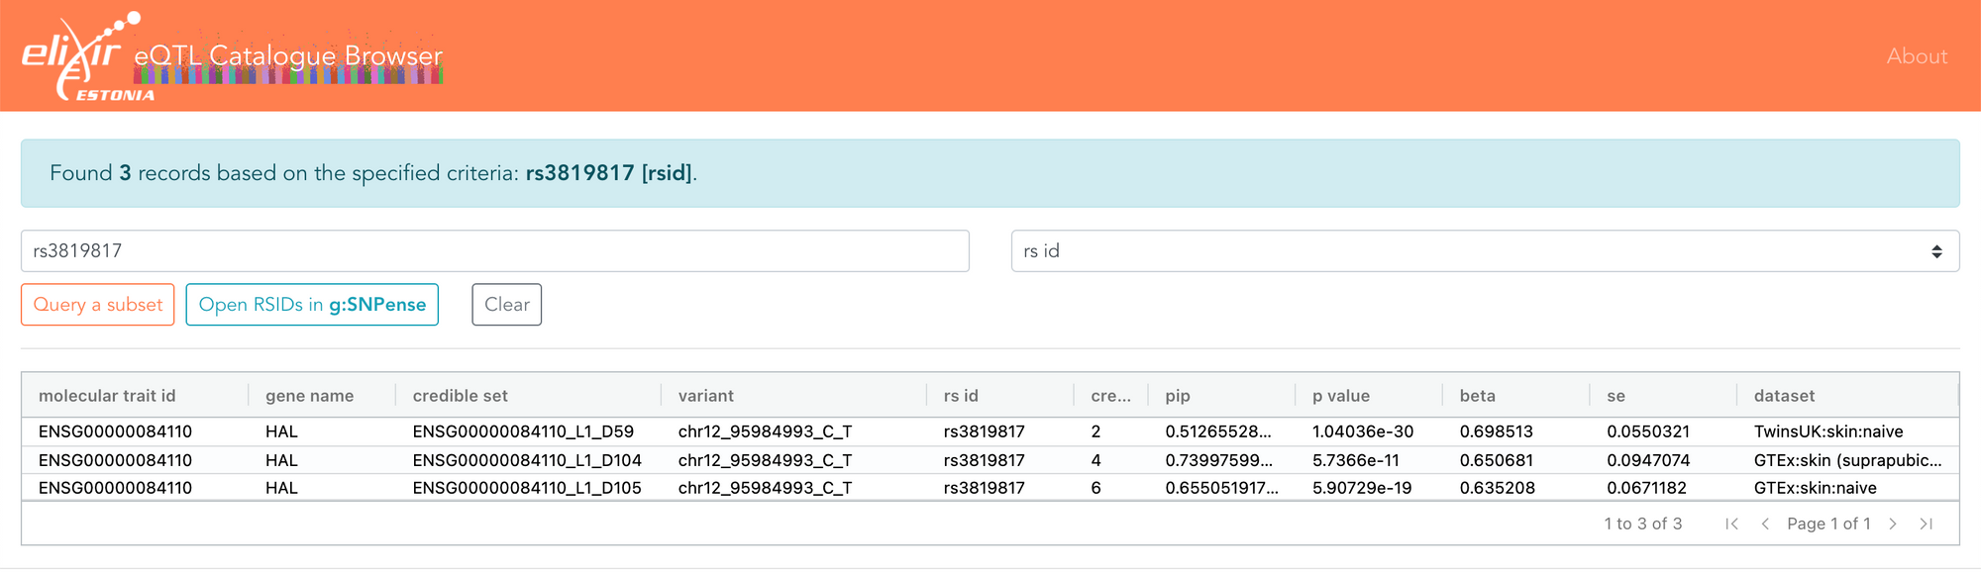Click dataset TwinsUK:skin:naive cell
The width and height of the screenshot is (1981, 572).
pyautogui.click(x=1828, y=431)
